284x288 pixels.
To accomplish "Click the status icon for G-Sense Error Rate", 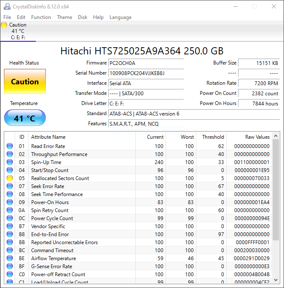I will 10,266.
